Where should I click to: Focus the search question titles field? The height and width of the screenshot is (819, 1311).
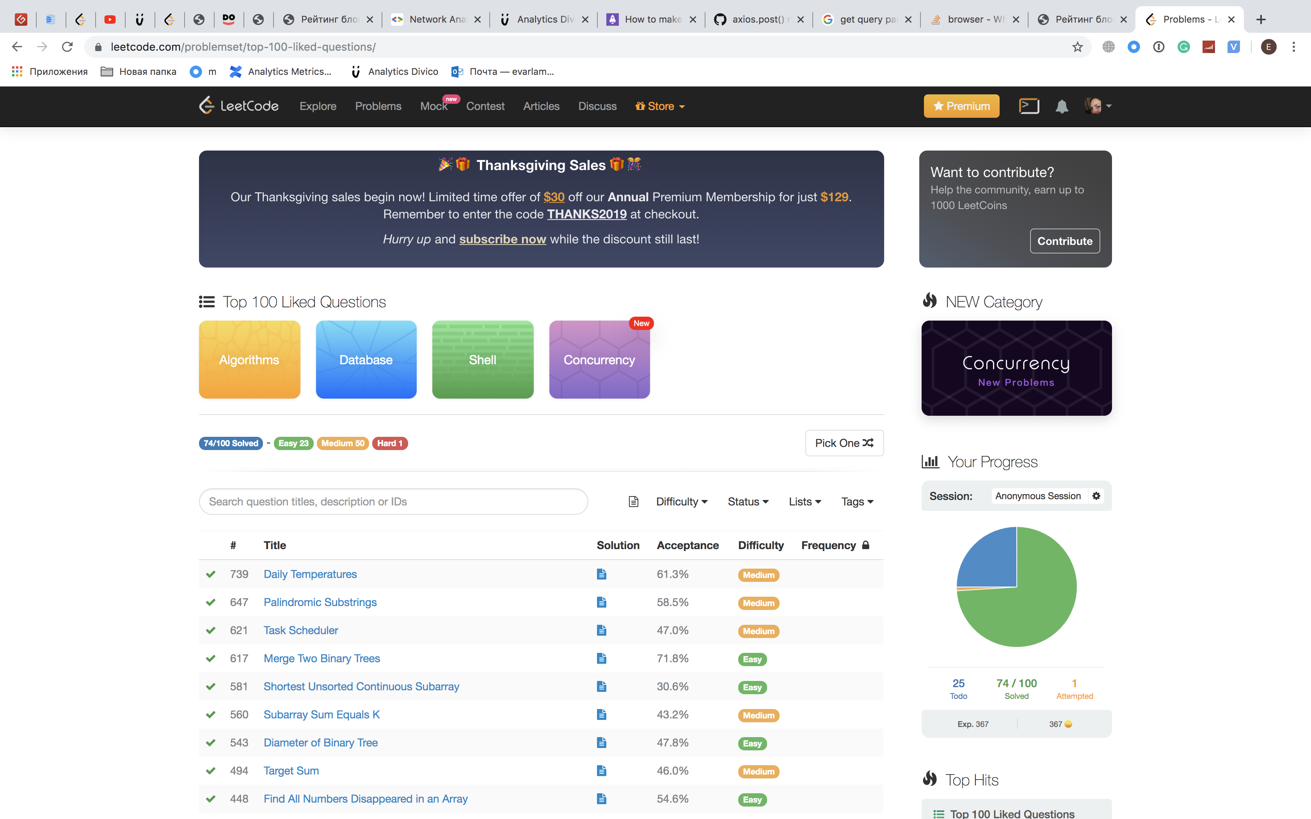pyautogui.click(x=393, y=502)
